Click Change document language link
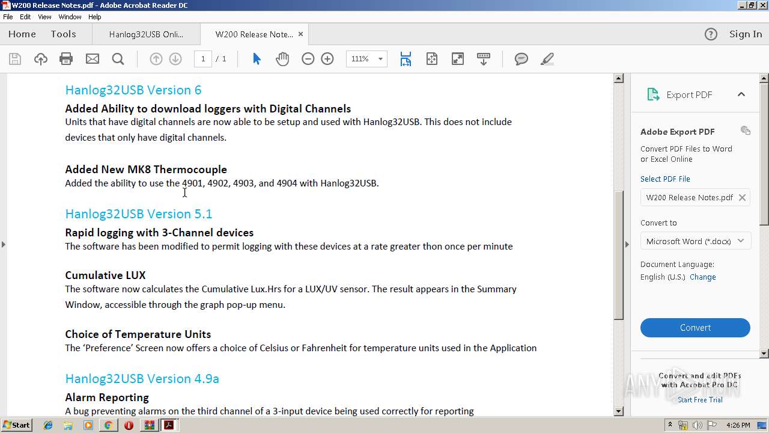Image resolution: width=769 pixels, height=433 pixels. pos(703,277)
